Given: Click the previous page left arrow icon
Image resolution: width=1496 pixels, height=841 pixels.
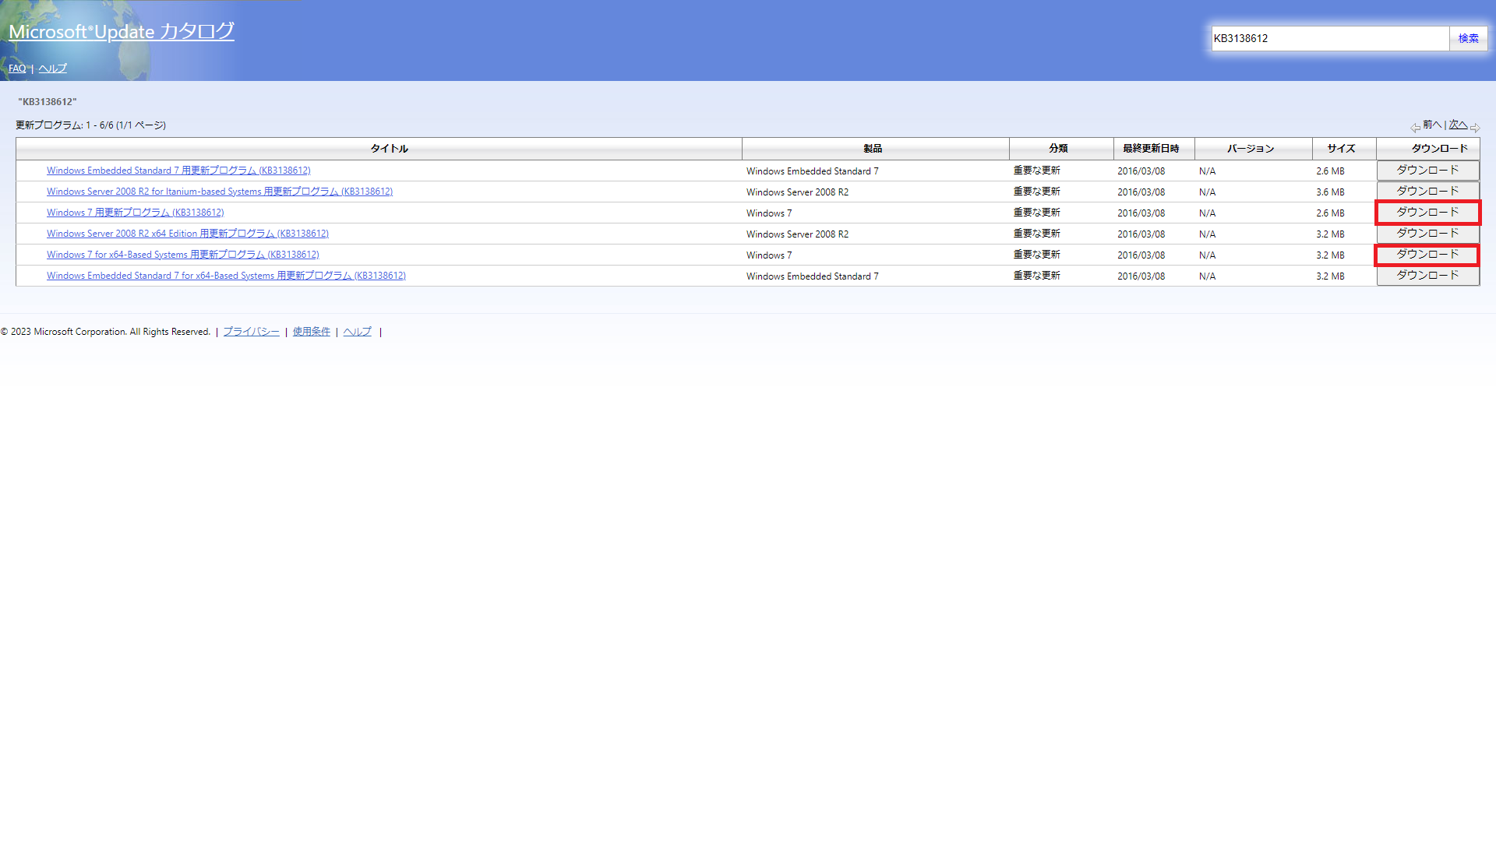Looking at the screenshot, I should pos(1415,127).
